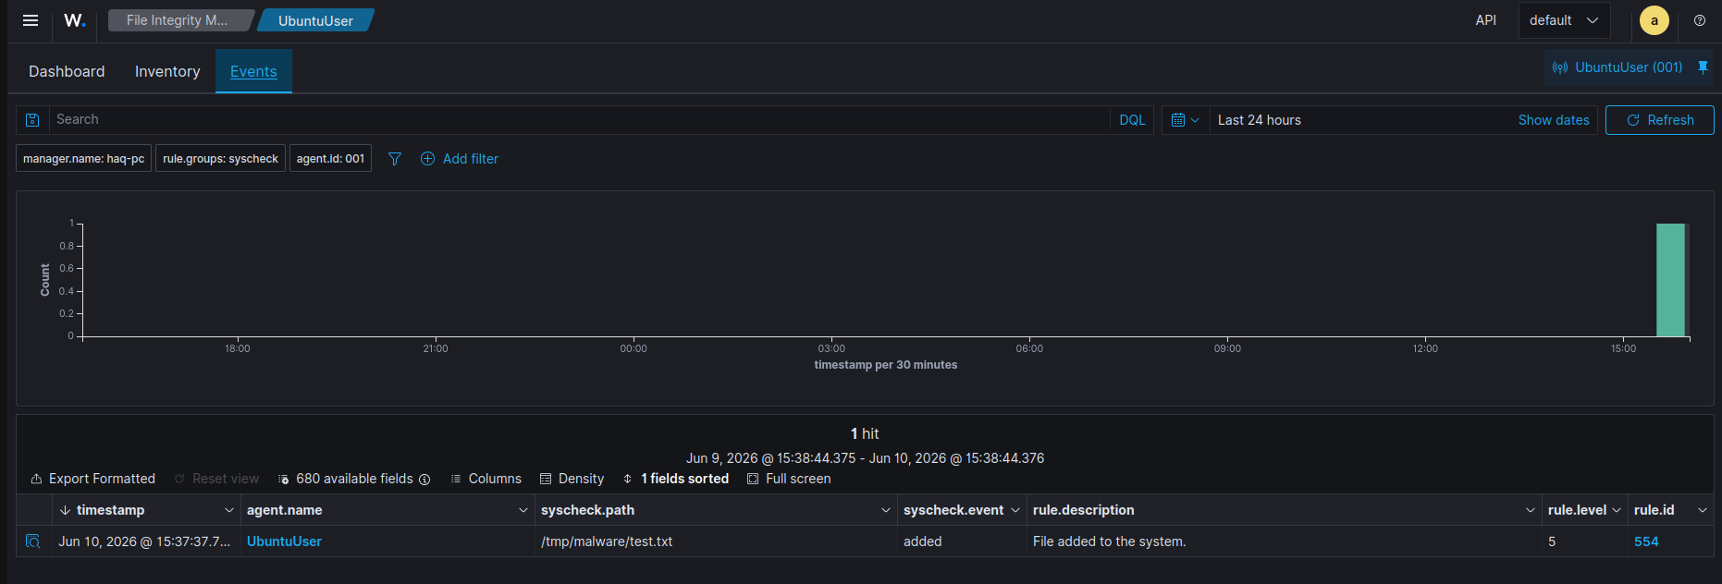Unpin the UbuntuUser agent pin icon
Viewport: 1722px width, 584px height.
[x=1703, y=67]
